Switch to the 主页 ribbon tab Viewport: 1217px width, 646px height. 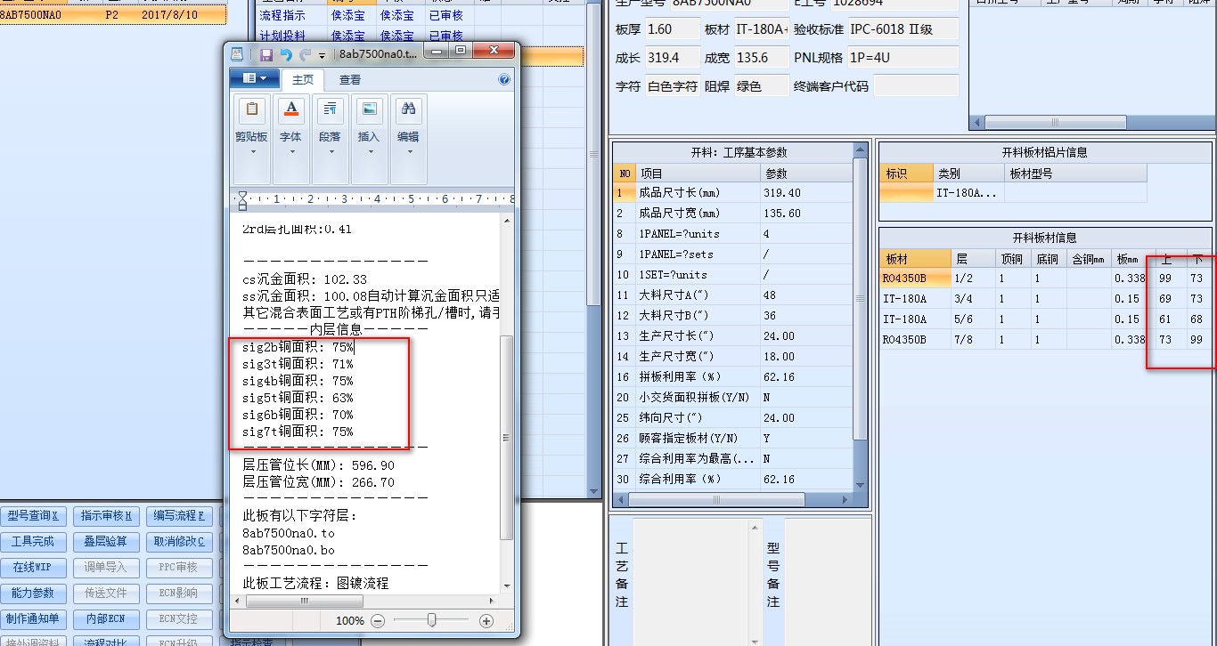303,80
